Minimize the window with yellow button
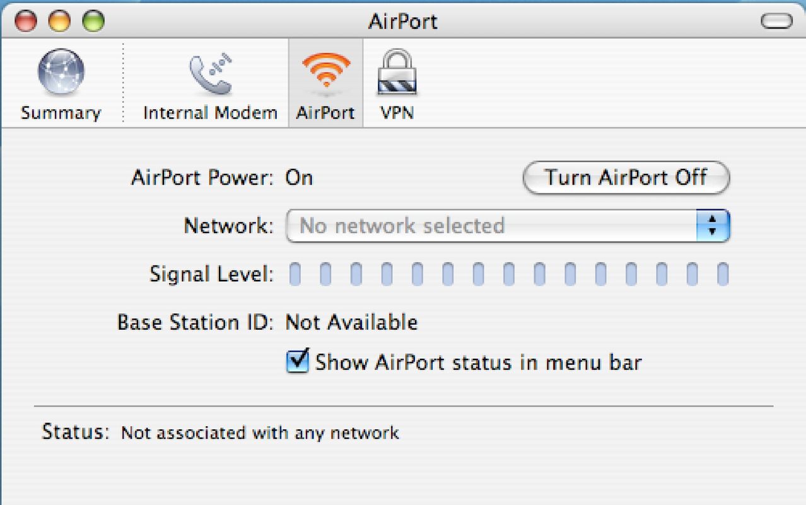The width and height of the screenshot is (806, 505). point(60,22)
